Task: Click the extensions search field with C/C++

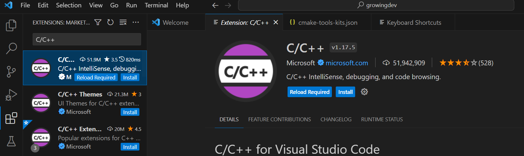Action: click(x=87, y=40)
